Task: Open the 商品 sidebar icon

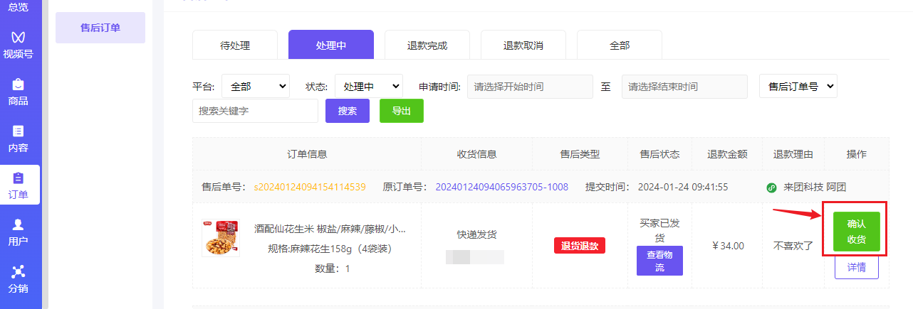Action: tap(19, 92)
